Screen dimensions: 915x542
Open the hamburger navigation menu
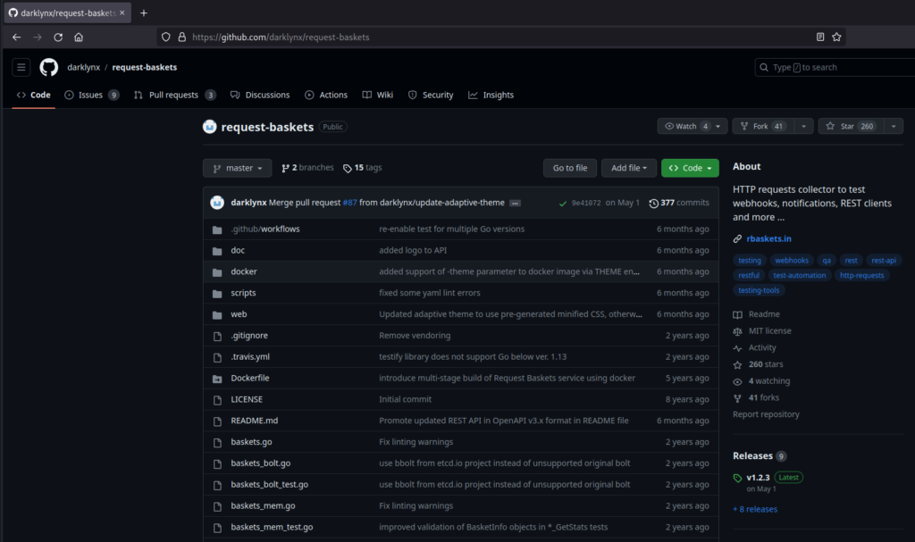click(21, 67)
